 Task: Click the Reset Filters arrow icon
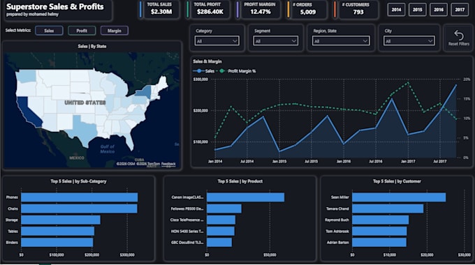459,35
